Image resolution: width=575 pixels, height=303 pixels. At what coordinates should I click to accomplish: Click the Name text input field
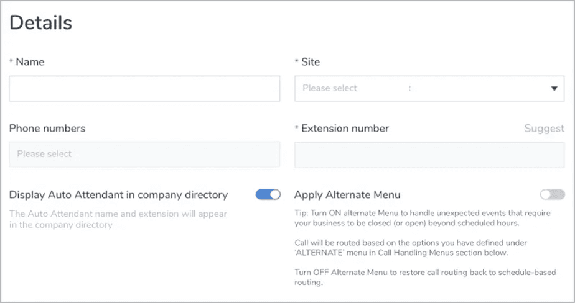point(144,89)
